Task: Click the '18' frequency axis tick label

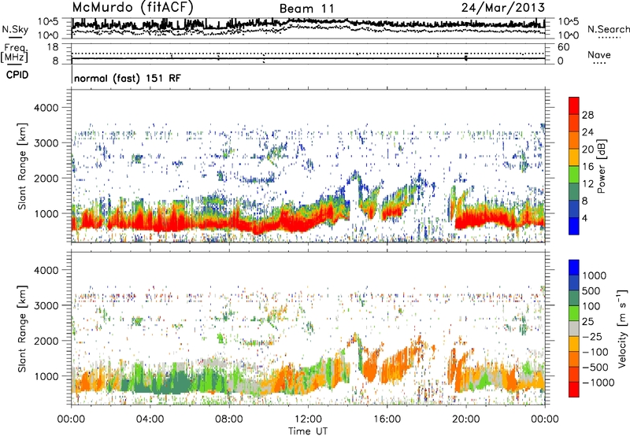Action: coord(53,46)
